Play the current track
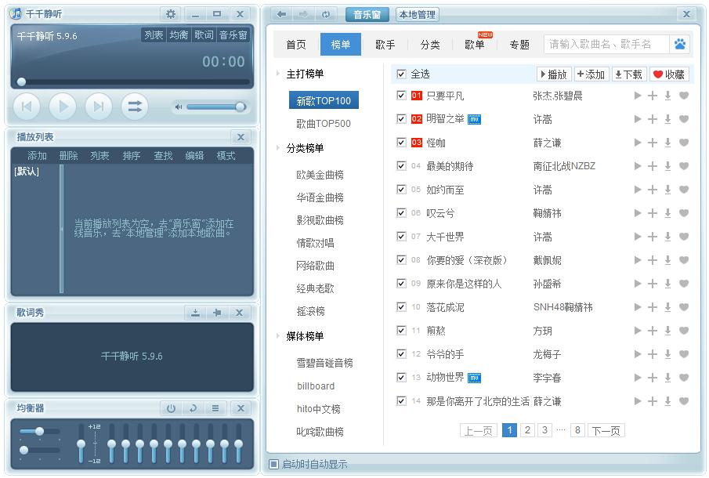709x478 pixels. (63, 107)
